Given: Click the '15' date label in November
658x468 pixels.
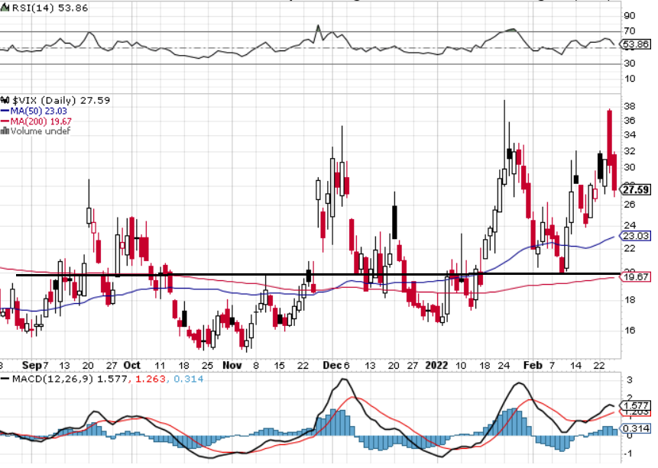Looking at the screenshot, I should tap(279, 366).
